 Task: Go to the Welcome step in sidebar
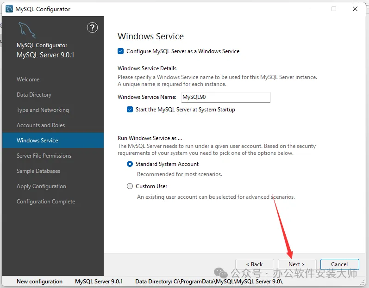point(28,80)
